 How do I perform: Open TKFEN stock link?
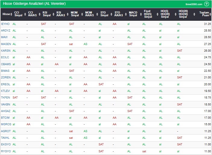[5, 98]
